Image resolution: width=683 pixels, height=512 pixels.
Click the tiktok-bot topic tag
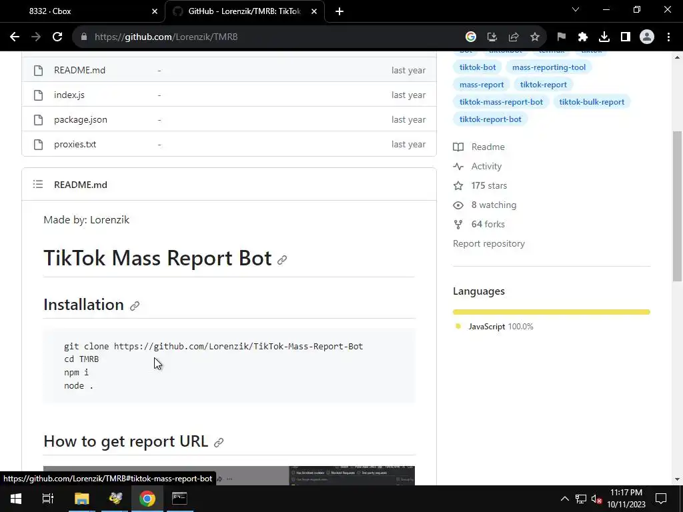coord(478,67)
